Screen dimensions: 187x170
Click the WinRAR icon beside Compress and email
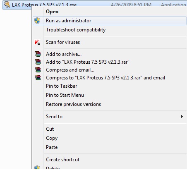pyautogui.click(x=38, y=70)
